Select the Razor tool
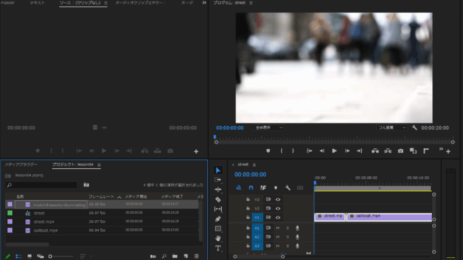The width and height of the screenshot is (463, 260). pos(218,200)
